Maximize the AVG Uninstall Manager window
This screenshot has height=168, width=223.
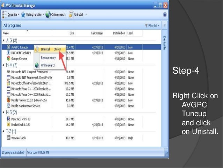(x=160, y=6)
